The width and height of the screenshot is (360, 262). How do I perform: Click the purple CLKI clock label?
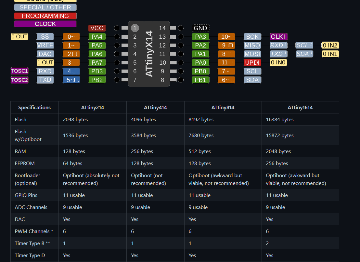click(x=278, y=37)
